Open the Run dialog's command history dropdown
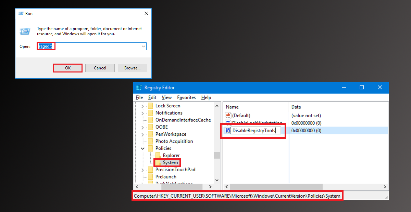Image resolution: width=411 pixels, height=212 pixels. pos(144,46)
